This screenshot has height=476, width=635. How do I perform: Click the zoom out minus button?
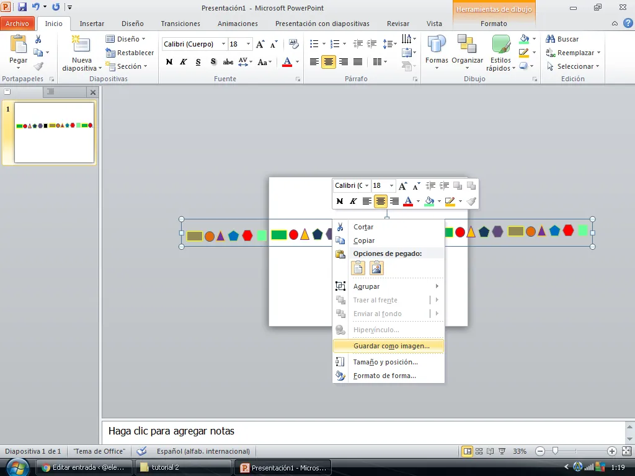pyautogui.click(x=540, y=451)
